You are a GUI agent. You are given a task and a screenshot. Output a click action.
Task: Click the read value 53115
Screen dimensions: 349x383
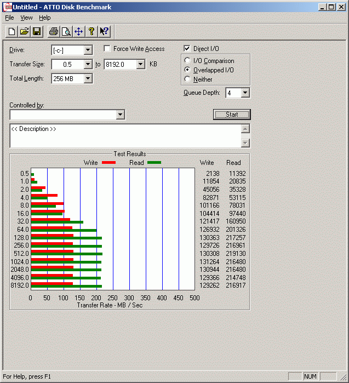coord(237,198)
